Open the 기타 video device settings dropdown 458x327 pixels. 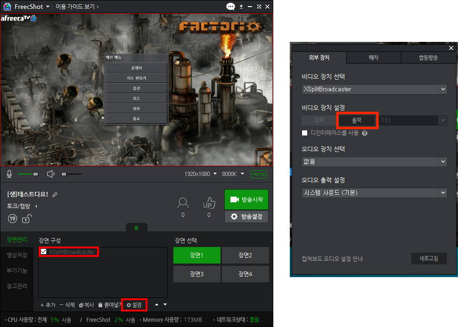coord(412,120)
